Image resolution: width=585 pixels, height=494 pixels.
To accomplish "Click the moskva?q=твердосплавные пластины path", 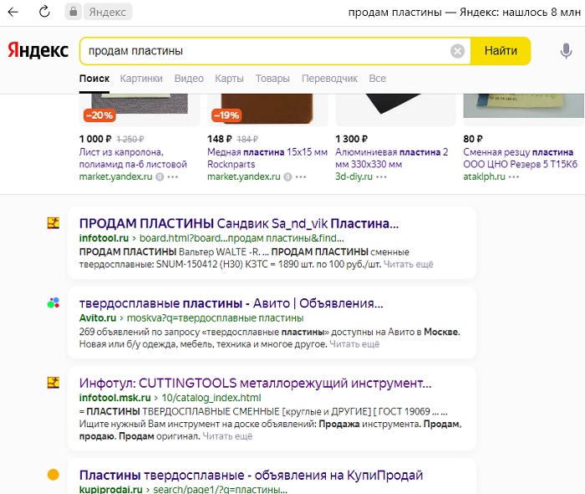I will (215, 318).
